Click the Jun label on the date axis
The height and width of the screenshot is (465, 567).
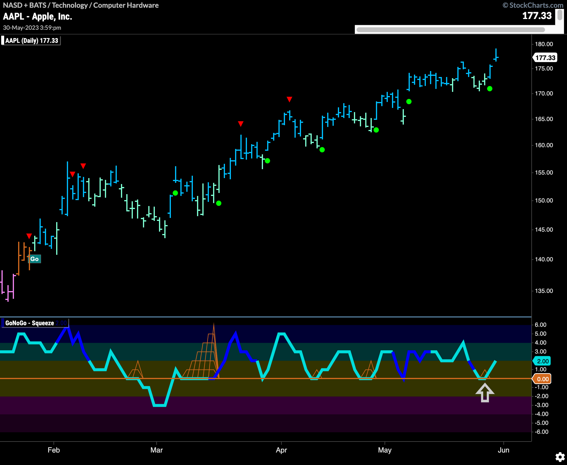click(504, 450)
